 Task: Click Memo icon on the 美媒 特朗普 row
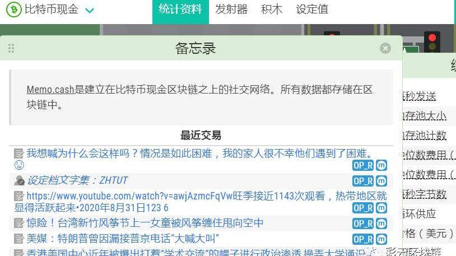tap(381, 239)
